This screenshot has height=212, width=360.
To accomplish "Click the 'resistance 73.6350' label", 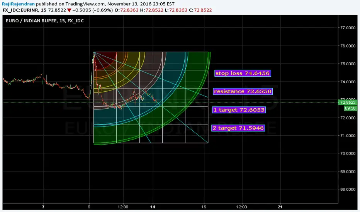I will [243, 91].
